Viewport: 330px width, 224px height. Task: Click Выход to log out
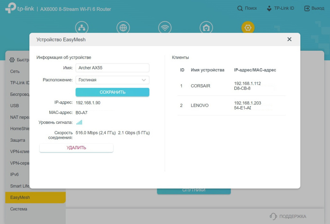[x=318, y=8]
